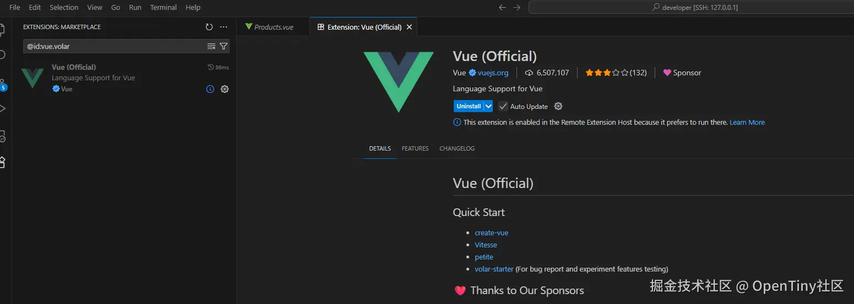This screenshot has height=304, width=854.
Task: Click the Sponsor link
Action: (682, 73)
